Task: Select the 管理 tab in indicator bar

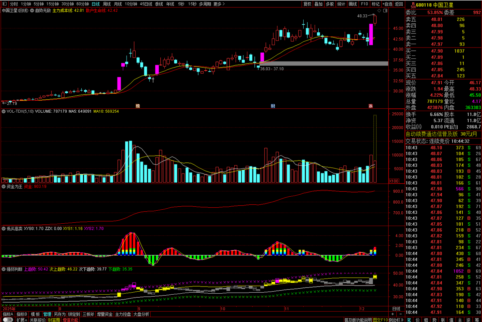Action: point(47,314)
